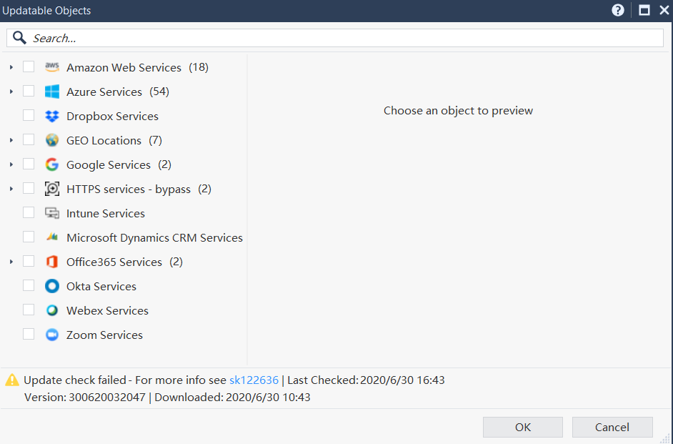Tick the Webex Services checkbox
Screen dimensions: 673x444
tap(29, 310)
